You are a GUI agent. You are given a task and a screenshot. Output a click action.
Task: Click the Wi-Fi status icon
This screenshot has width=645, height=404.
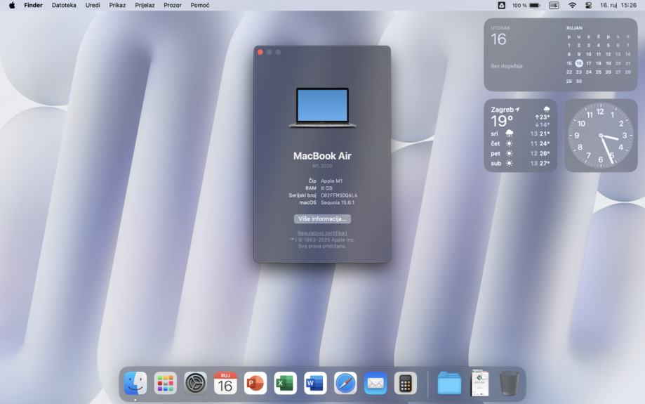coord(572,5)
